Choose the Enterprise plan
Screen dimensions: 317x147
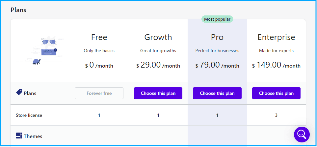tap(276, 93)
